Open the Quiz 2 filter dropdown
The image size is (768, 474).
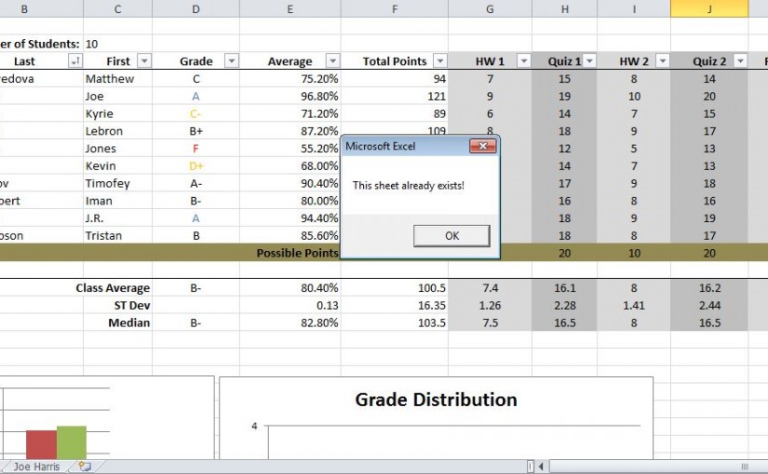click(739, 61)
